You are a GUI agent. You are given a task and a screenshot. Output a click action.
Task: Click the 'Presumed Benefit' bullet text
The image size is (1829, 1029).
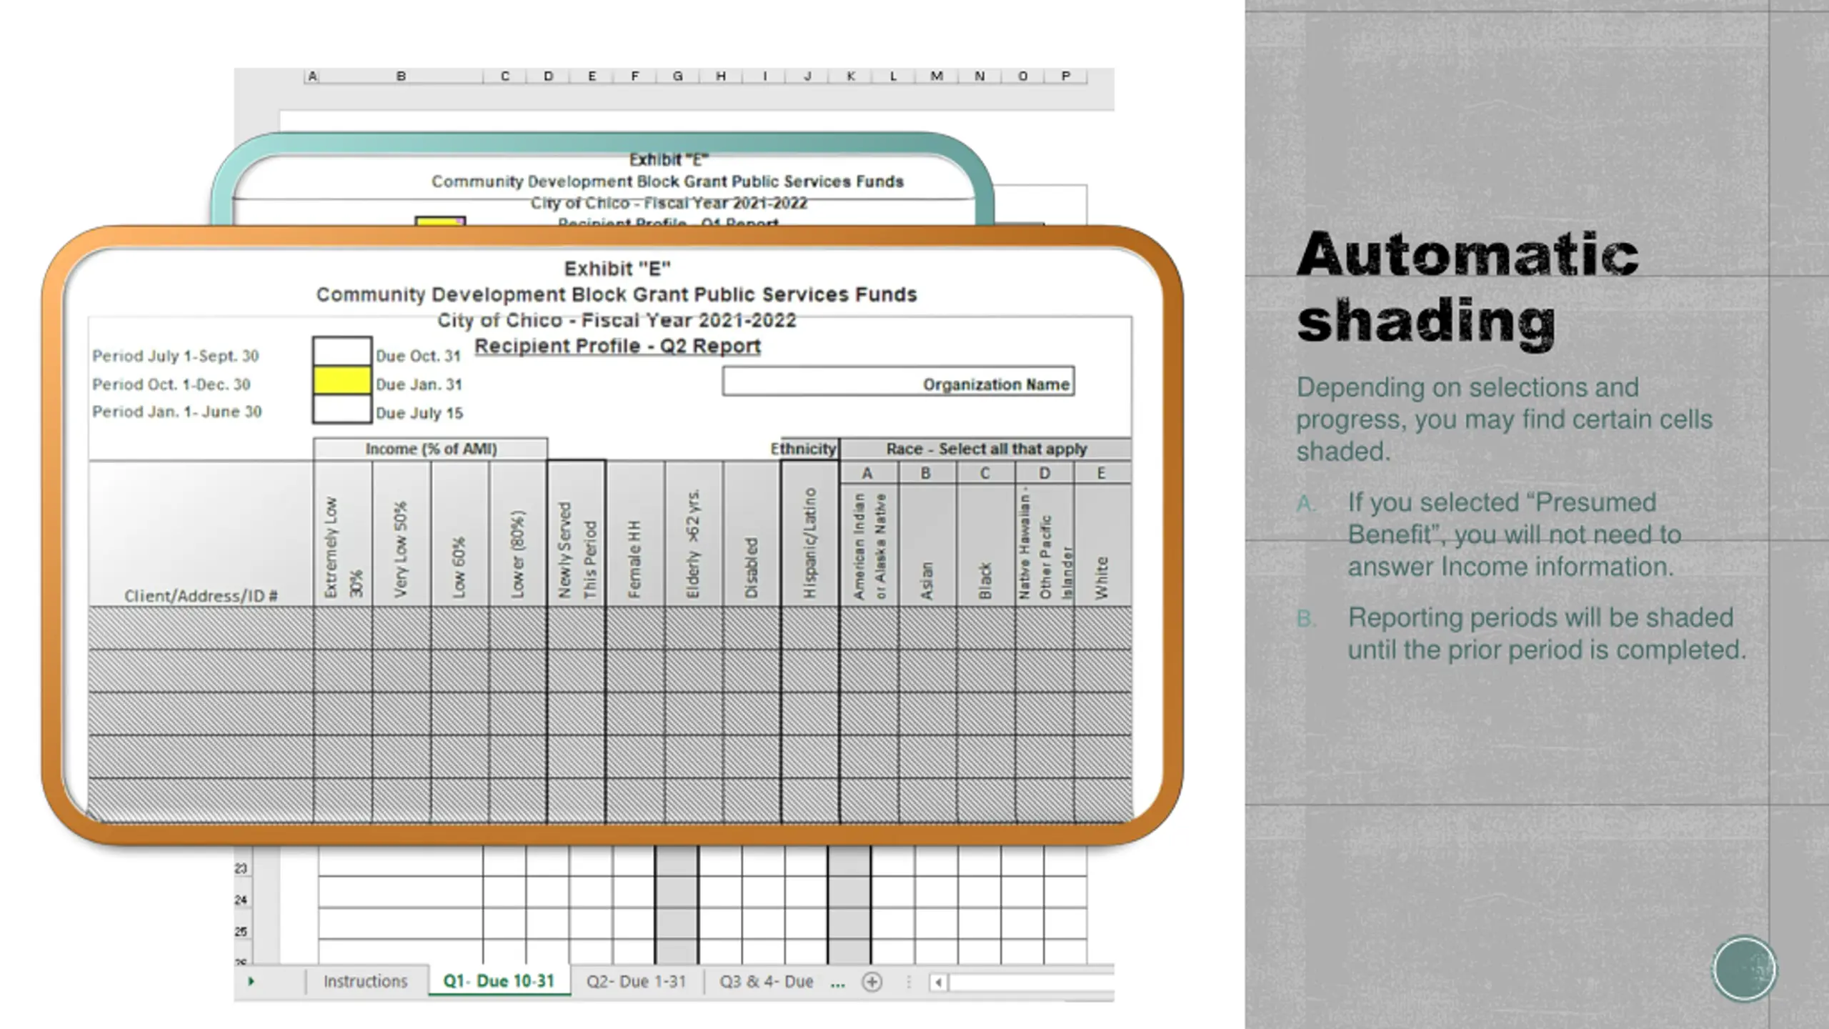pos(1515,535)
